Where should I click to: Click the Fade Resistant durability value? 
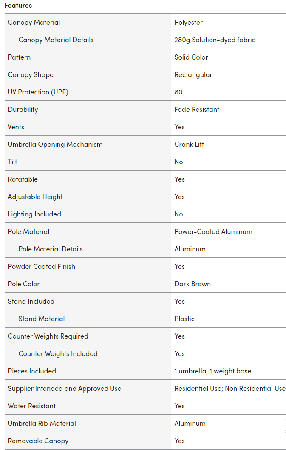197,109
